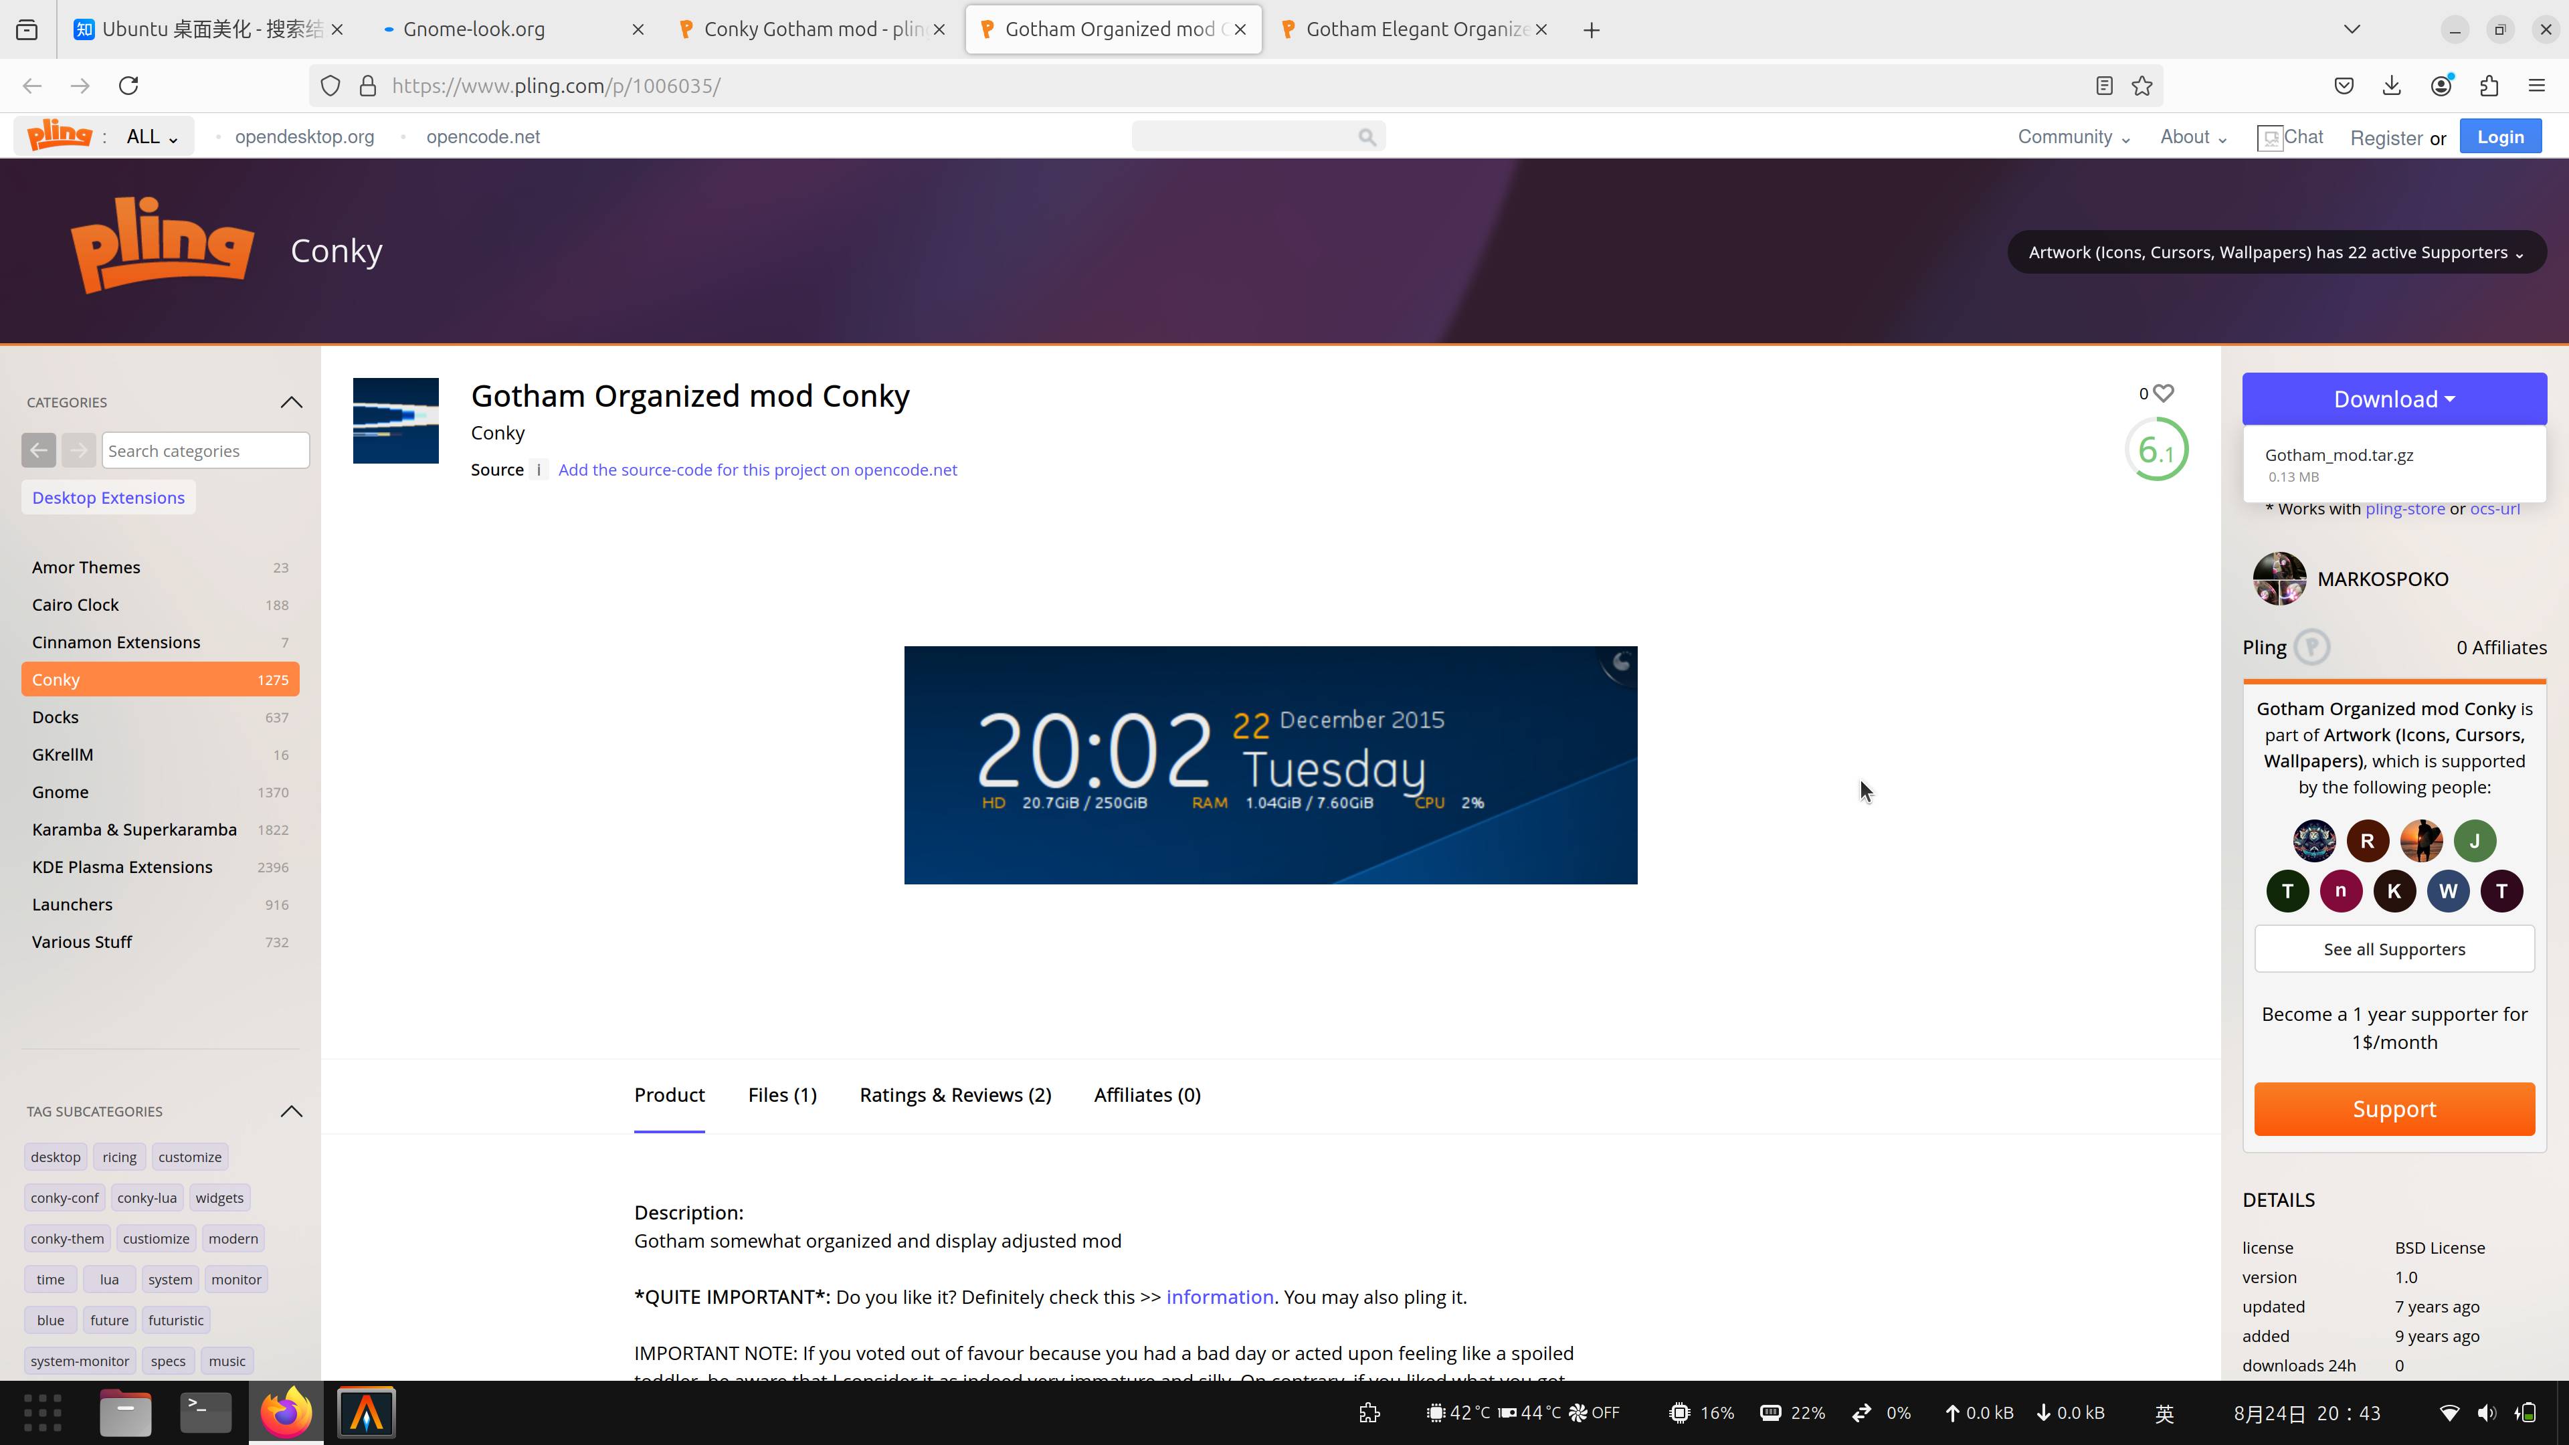Go back with the browser back arrow
This screenshot has width=2569, height=1445.
(32, 86)
